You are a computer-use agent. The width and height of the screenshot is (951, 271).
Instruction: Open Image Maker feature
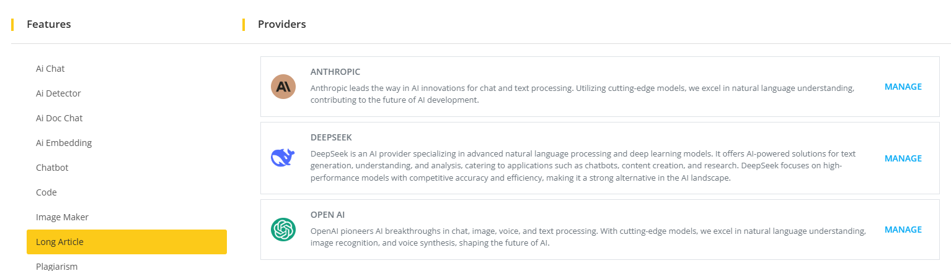click(62, 217)
